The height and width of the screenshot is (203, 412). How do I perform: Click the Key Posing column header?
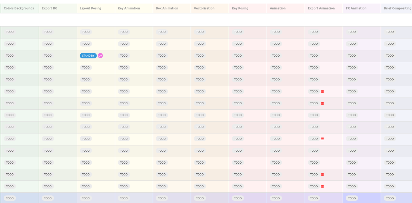pos(240,8)
